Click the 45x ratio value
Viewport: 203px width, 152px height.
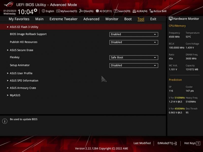tap(171, 59)
